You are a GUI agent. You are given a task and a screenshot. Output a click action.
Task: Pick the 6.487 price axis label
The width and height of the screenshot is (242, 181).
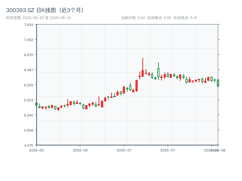[28, 70]
